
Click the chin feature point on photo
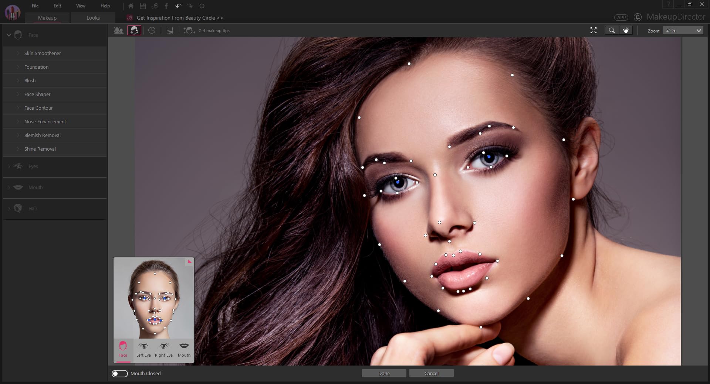coord(481,327)
